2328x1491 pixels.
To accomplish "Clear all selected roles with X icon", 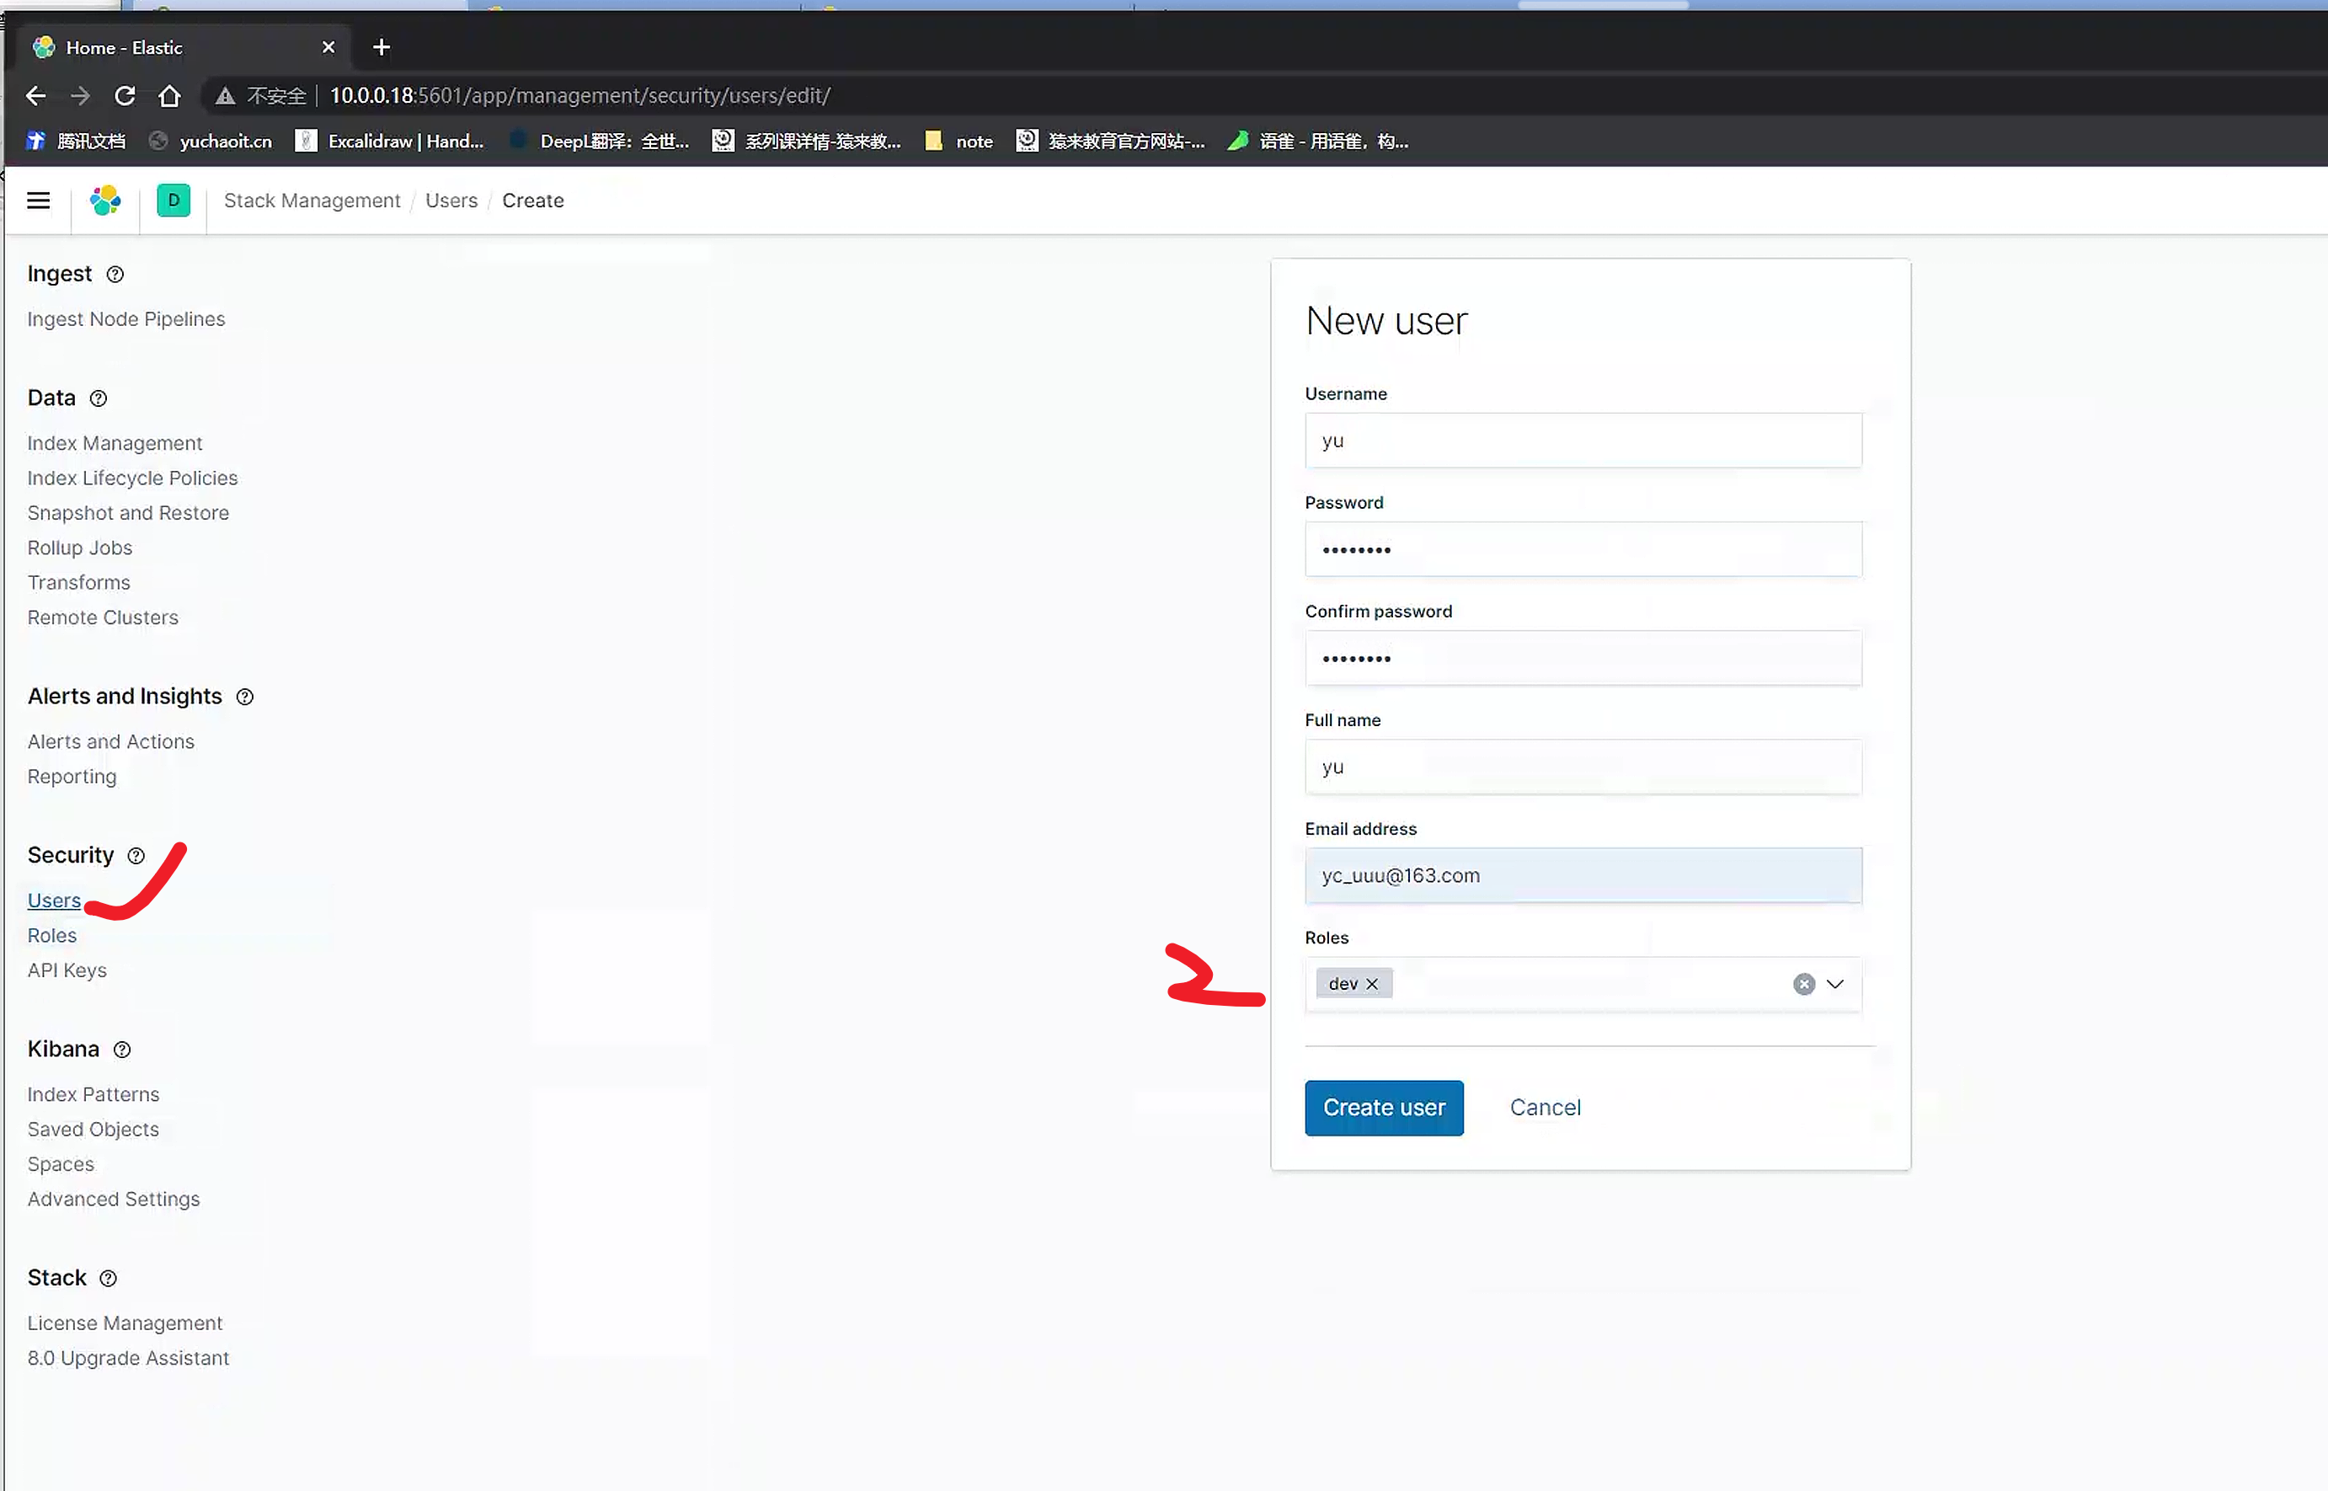I will (x=1803, y=985).
